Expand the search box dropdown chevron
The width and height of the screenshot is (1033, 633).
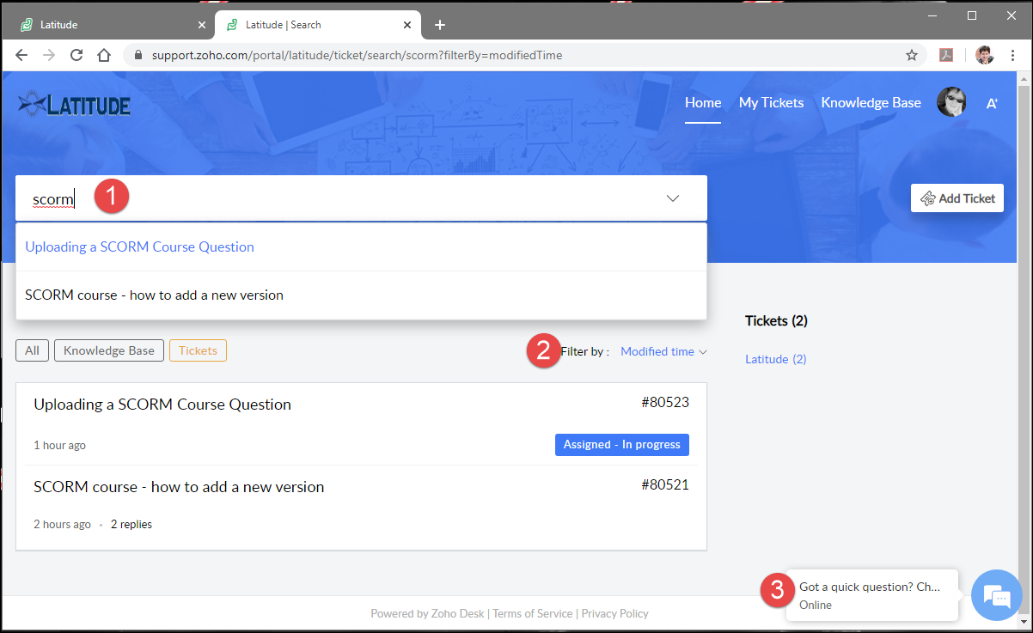(x=673, y=198)
